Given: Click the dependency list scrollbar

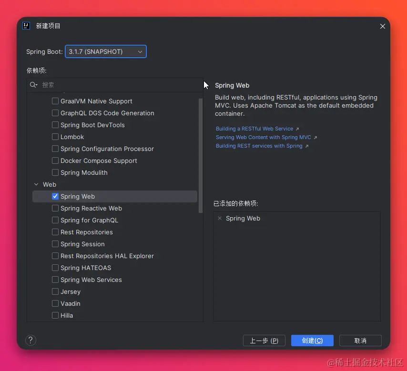Looking at the screenshot, I should pyautogui.click(x=200, y=156).
